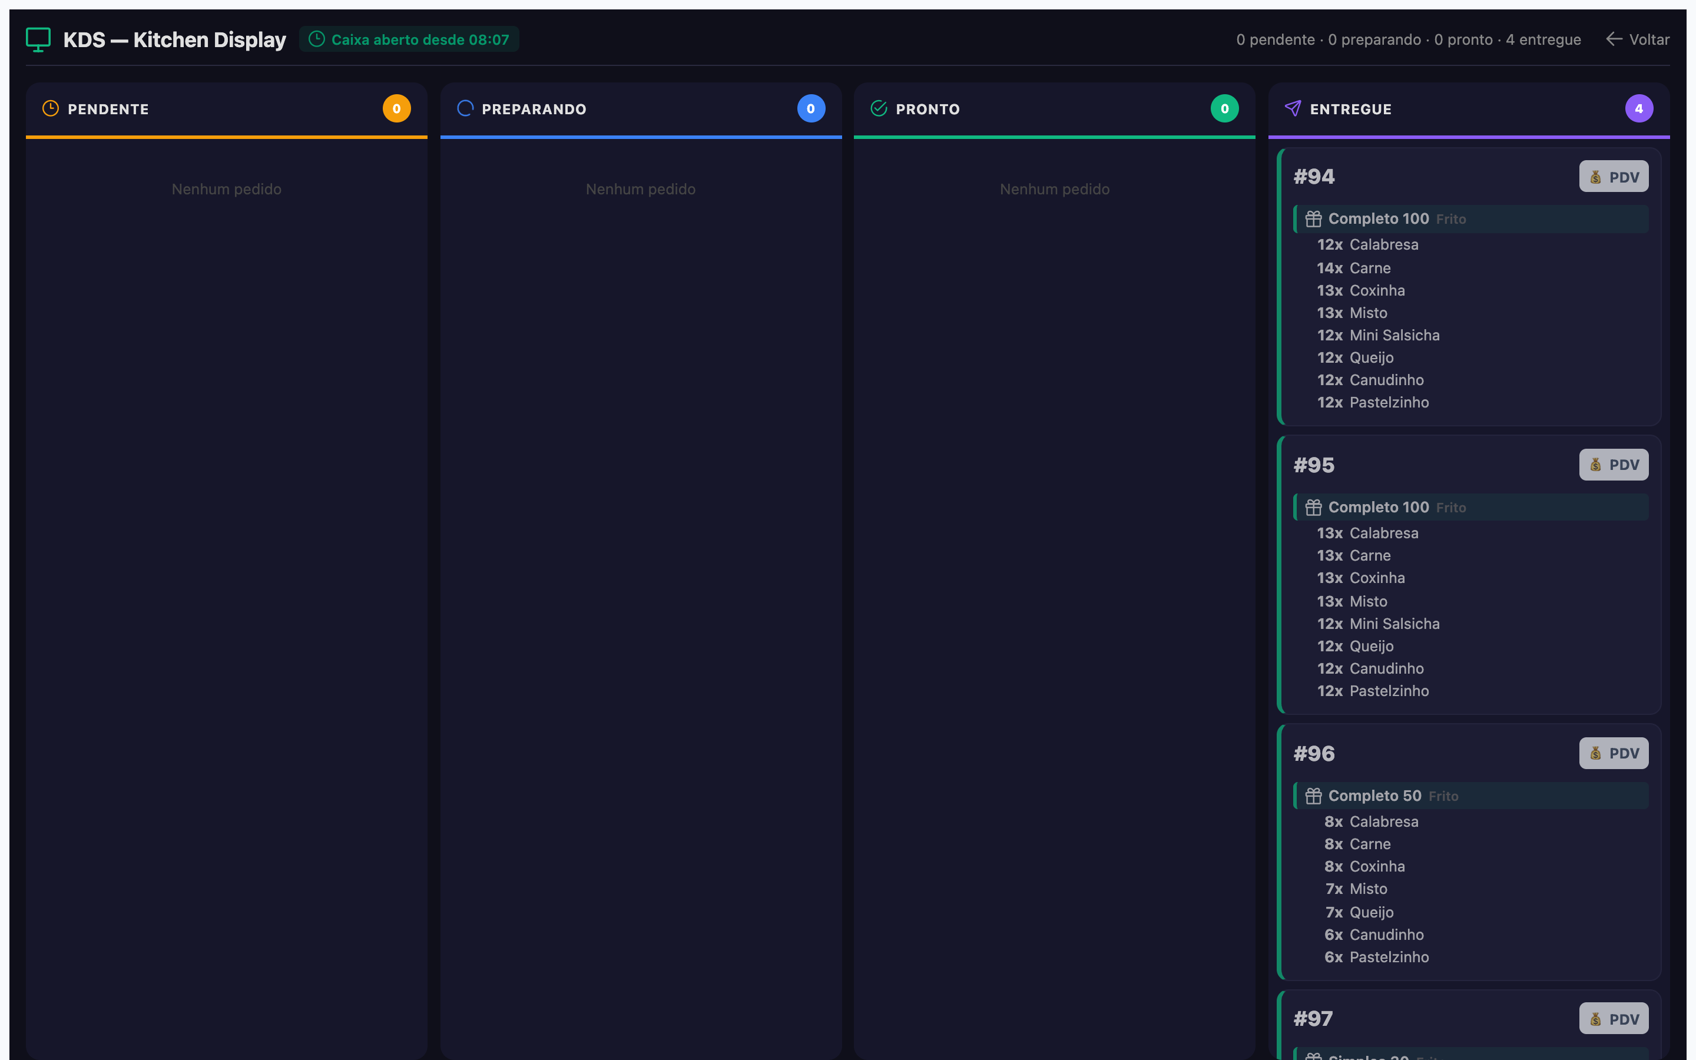This screenshot has height=1060, width=1696.
Task: Click the money bag icon on #95 PDV badge
Action: 1596,465
